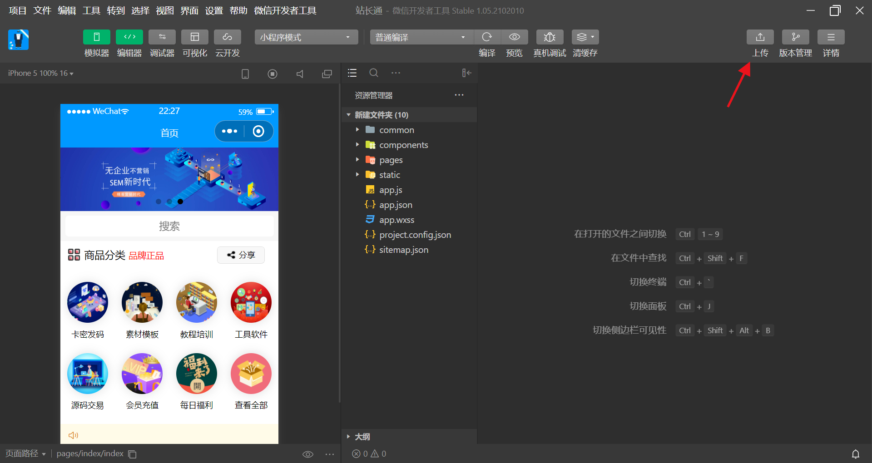Open Version Management (版本管理)
Image resolution: width=872 pixels, height=463 pixels.
click(796, 37)
